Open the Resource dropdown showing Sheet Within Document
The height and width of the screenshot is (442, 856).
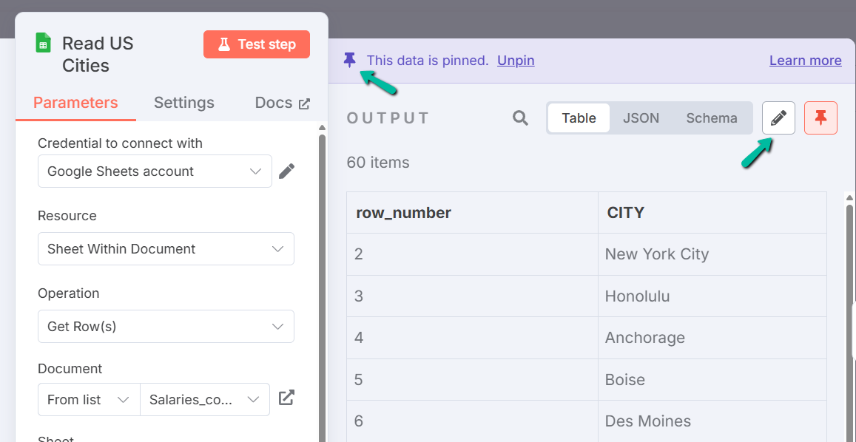tap(166, 249)
